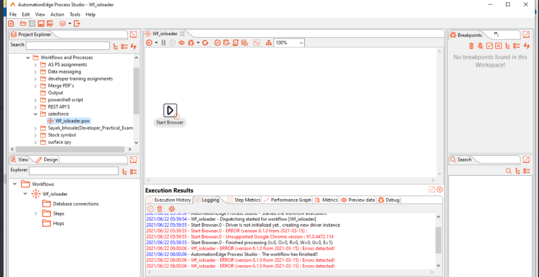
Task: Click log vertical scrollbar in Logging
Action: (438, 241)
